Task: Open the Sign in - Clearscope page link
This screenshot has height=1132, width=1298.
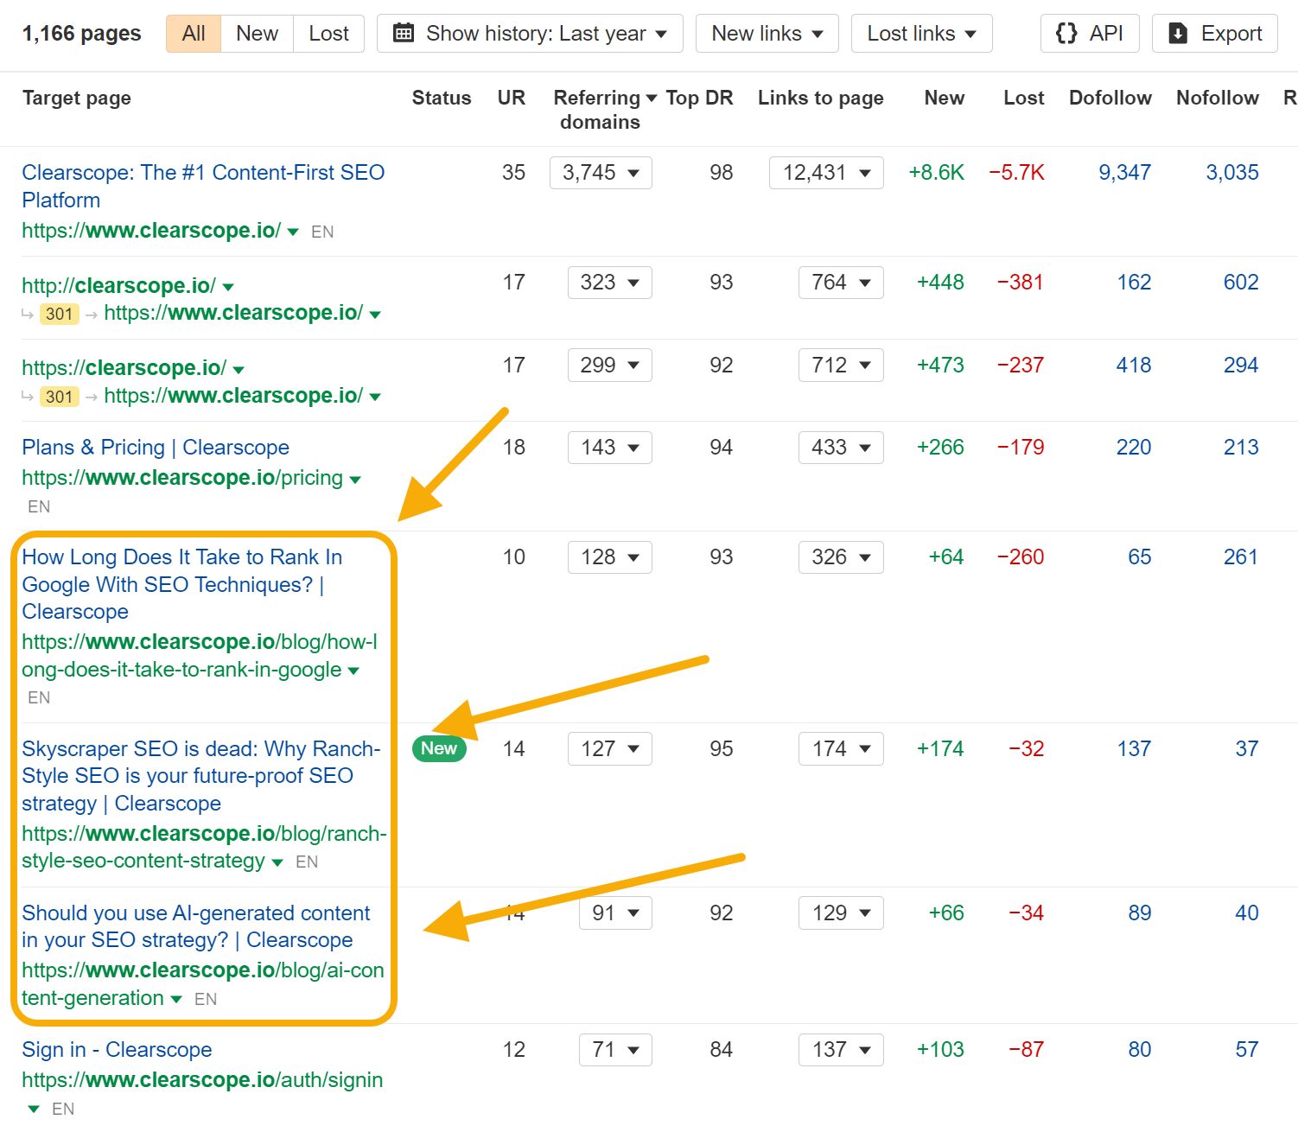Action: pos(117,1049)
